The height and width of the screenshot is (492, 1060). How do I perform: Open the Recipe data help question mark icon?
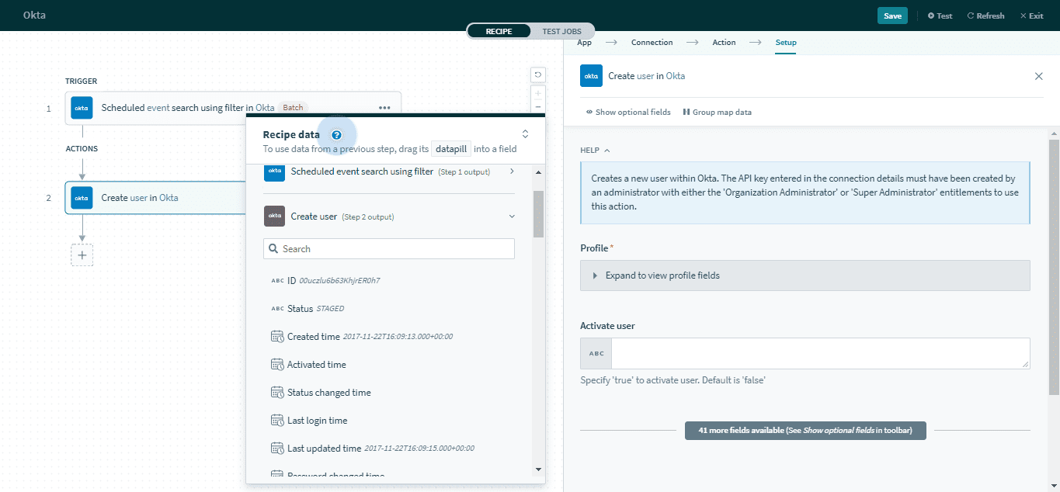[336, 134]
